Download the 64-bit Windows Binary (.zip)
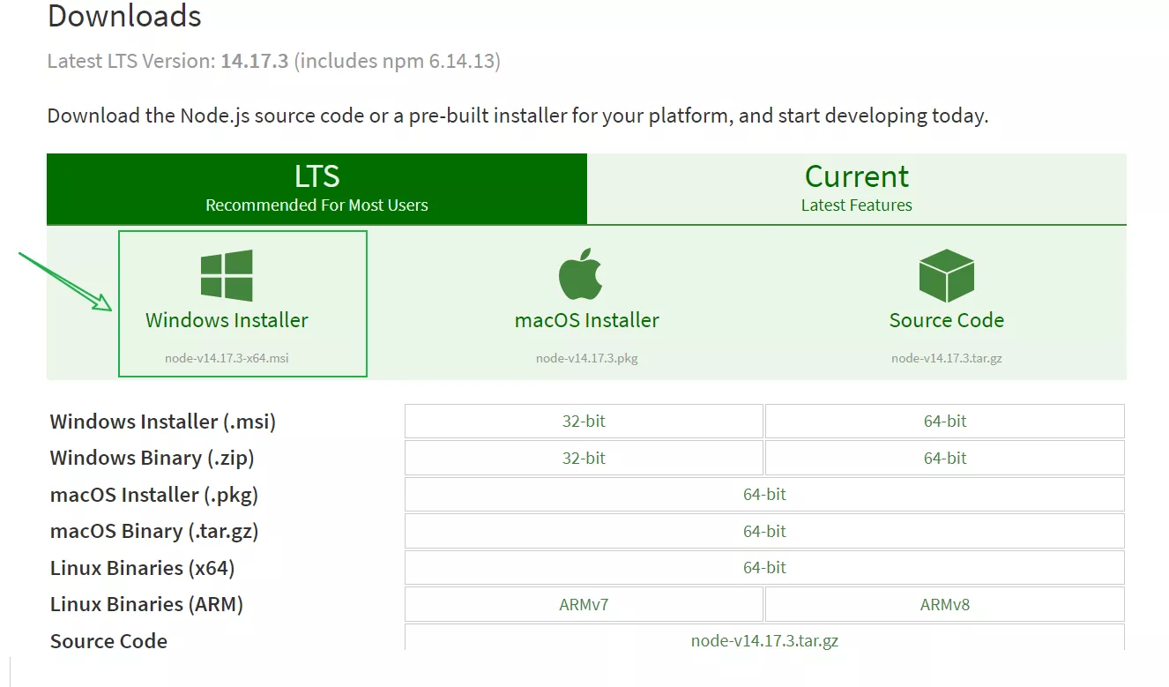1169x687 pixels. [944, 458]
